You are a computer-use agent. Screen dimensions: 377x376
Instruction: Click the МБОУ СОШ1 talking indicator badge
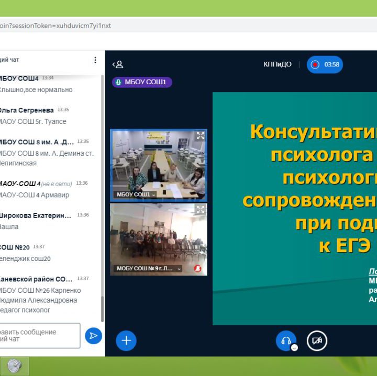tap(142, 82)
